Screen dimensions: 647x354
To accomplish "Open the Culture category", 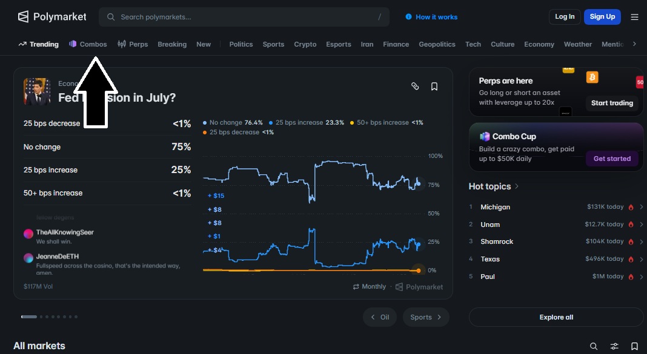I will click(503, 44).
